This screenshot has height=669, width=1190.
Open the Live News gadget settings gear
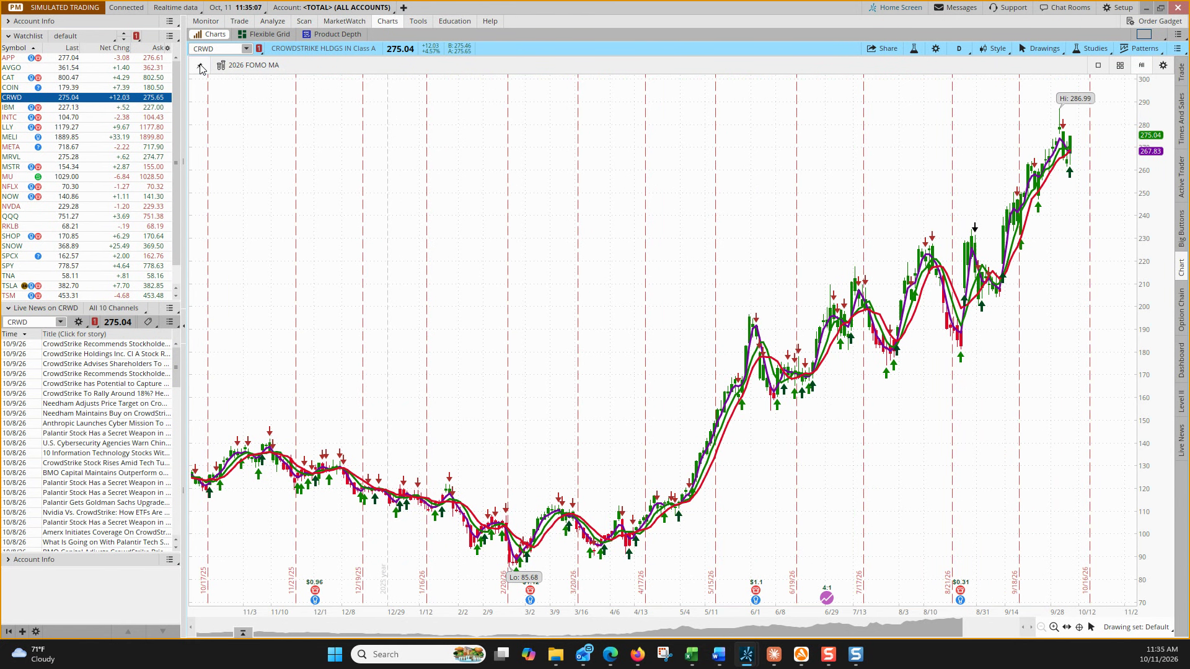coord(78,322)
